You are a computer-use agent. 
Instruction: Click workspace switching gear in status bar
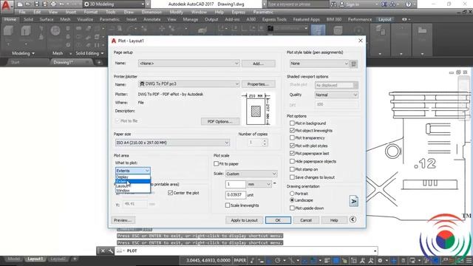(380, 260)
